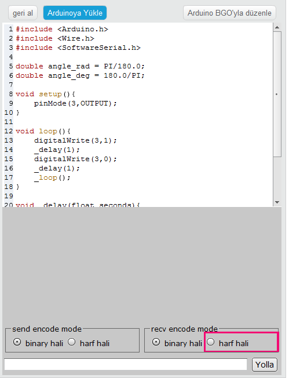Click line 'pinMode(3,OUTPUT);'

(x=75, y=103)
